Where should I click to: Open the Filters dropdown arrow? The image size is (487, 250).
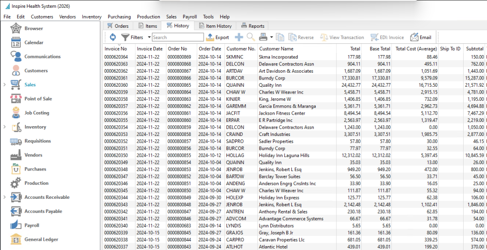tap(149, 38)
